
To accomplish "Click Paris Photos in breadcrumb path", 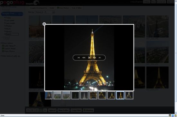I will (63, 8).
